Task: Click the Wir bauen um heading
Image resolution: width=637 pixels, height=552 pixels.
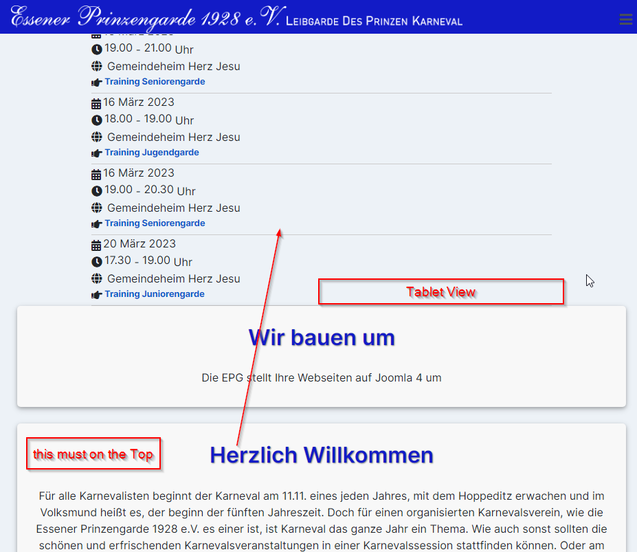Action: (322, 338)
